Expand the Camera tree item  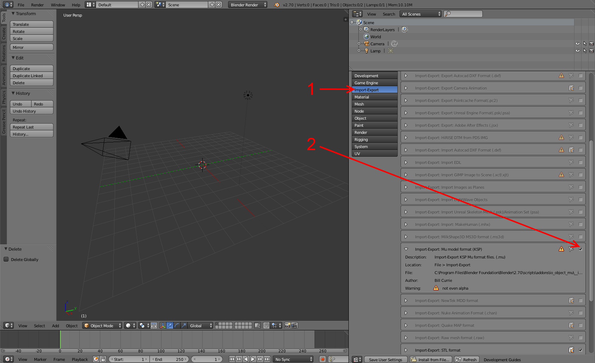click(359, 44)
